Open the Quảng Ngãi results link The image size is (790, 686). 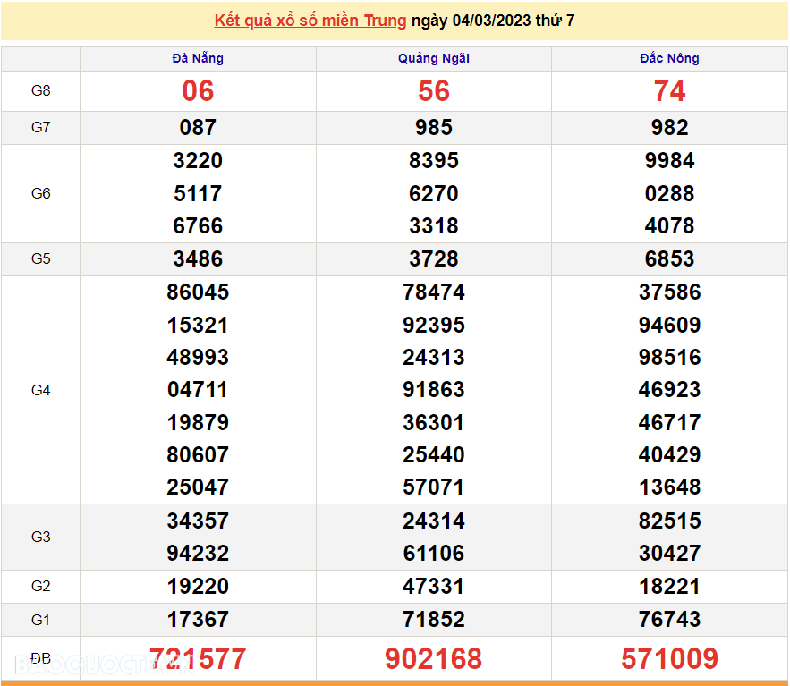(x=433, y=58)
